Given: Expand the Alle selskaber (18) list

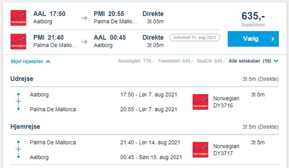Looking at the screenshot, I should (250, 61).
